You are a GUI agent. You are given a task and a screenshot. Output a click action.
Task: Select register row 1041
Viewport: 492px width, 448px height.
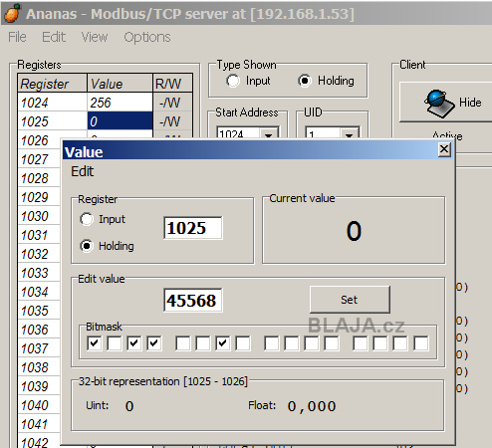coord(40,424)
